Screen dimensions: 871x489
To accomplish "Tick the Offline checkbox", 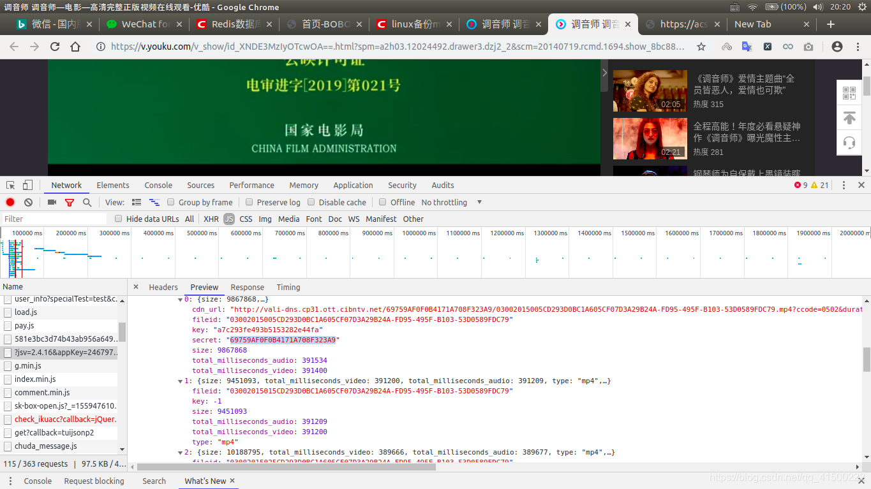I will 383,202.
